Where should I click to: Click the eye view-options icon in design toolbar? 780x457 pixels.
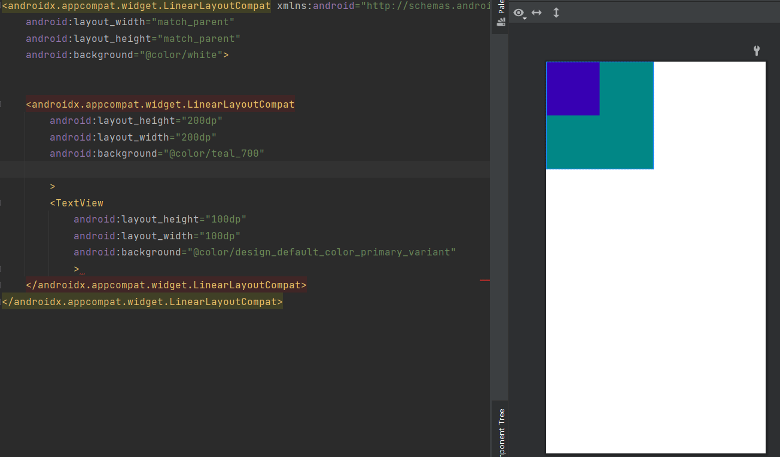coord(518,13)
